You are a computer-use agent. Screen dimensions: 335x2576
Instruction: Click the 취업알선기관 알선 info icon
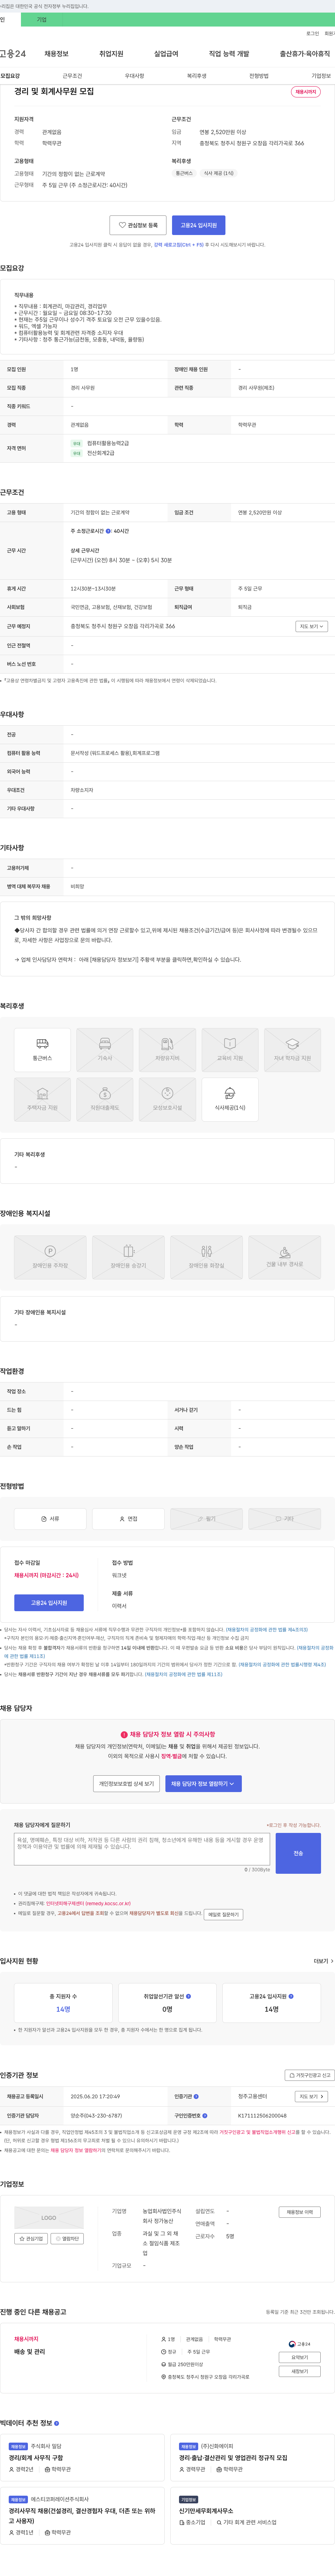coord(188,1996)
